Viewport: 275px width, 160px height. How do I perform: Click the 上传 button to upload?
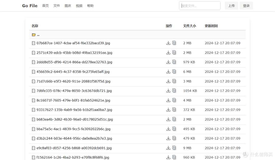click(231, 5)
